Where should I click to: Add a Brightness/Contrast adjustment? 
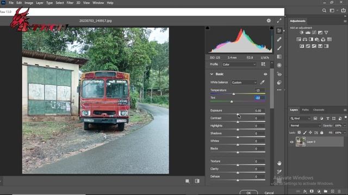point(301,32)
